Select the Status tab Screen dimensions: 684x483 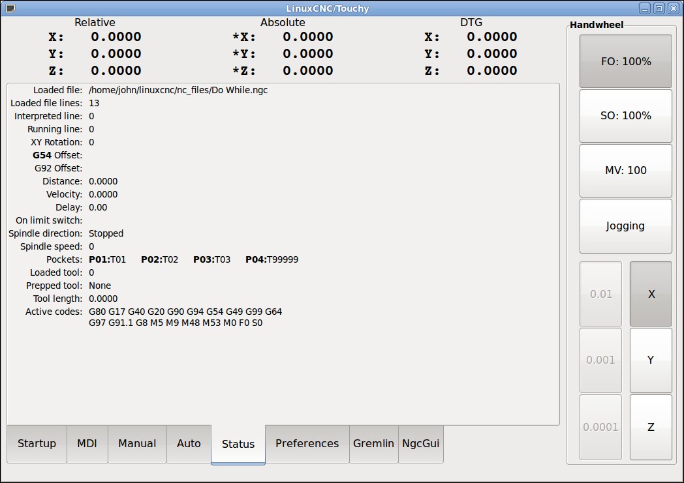[x=238, y=445]
